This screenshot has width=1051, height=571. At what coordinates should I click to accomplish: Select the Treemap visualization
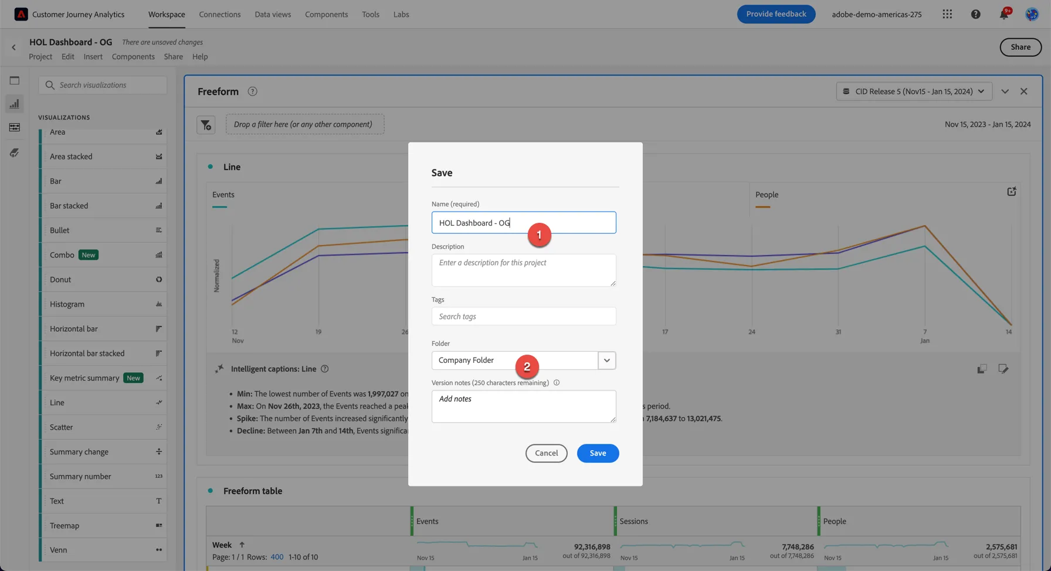pos(104,526)
